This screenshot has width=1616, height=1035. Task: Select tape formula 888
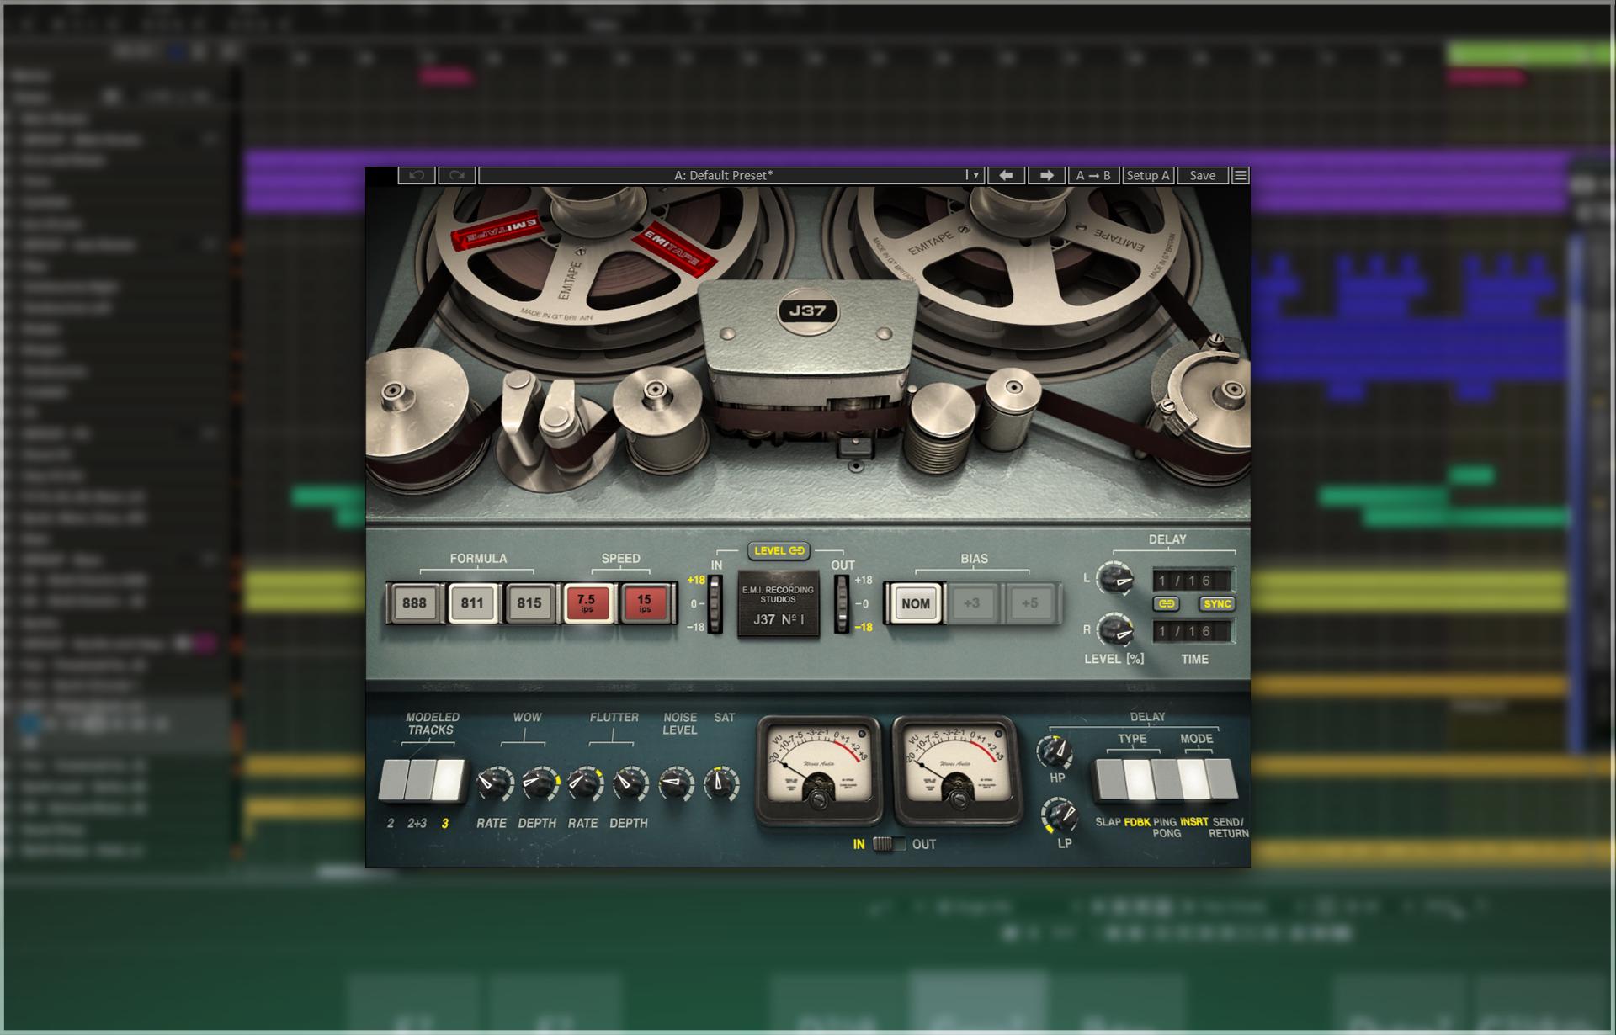[414, 603]
